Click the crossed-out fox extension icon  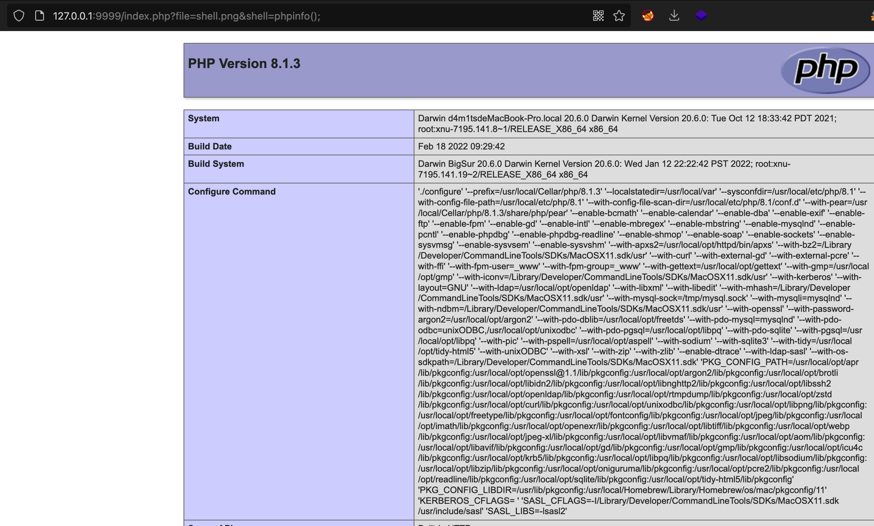point(648,16)
